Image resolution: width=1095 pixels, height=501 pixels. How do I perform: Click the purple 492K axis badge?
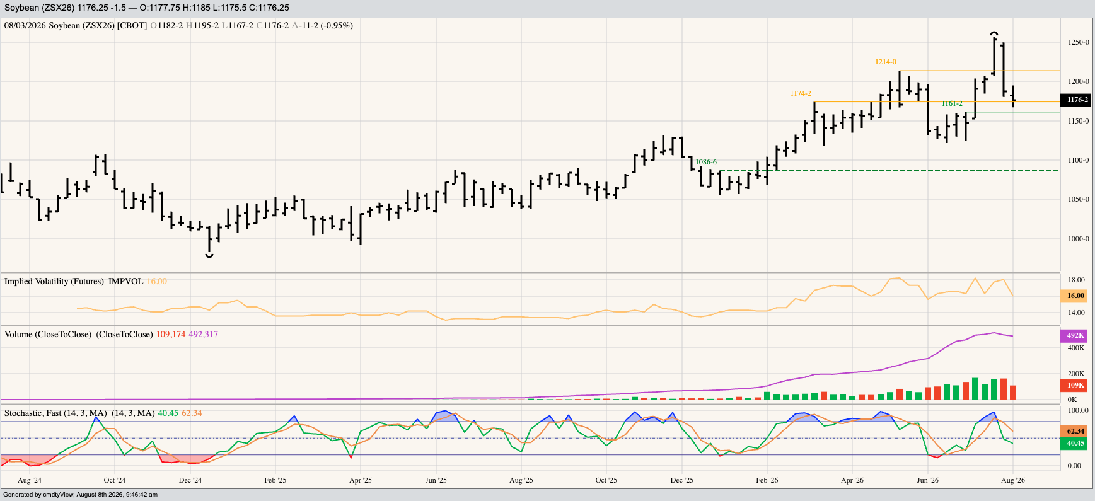coord(1075,335)
